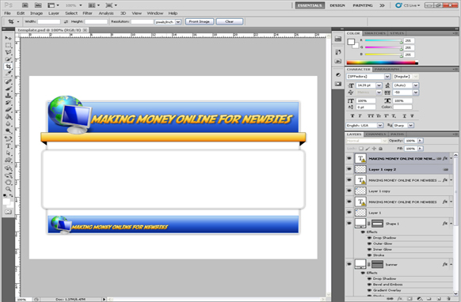Toggle the Strikethrough text style
Screen dimensions: 461x302
point(412,116)
